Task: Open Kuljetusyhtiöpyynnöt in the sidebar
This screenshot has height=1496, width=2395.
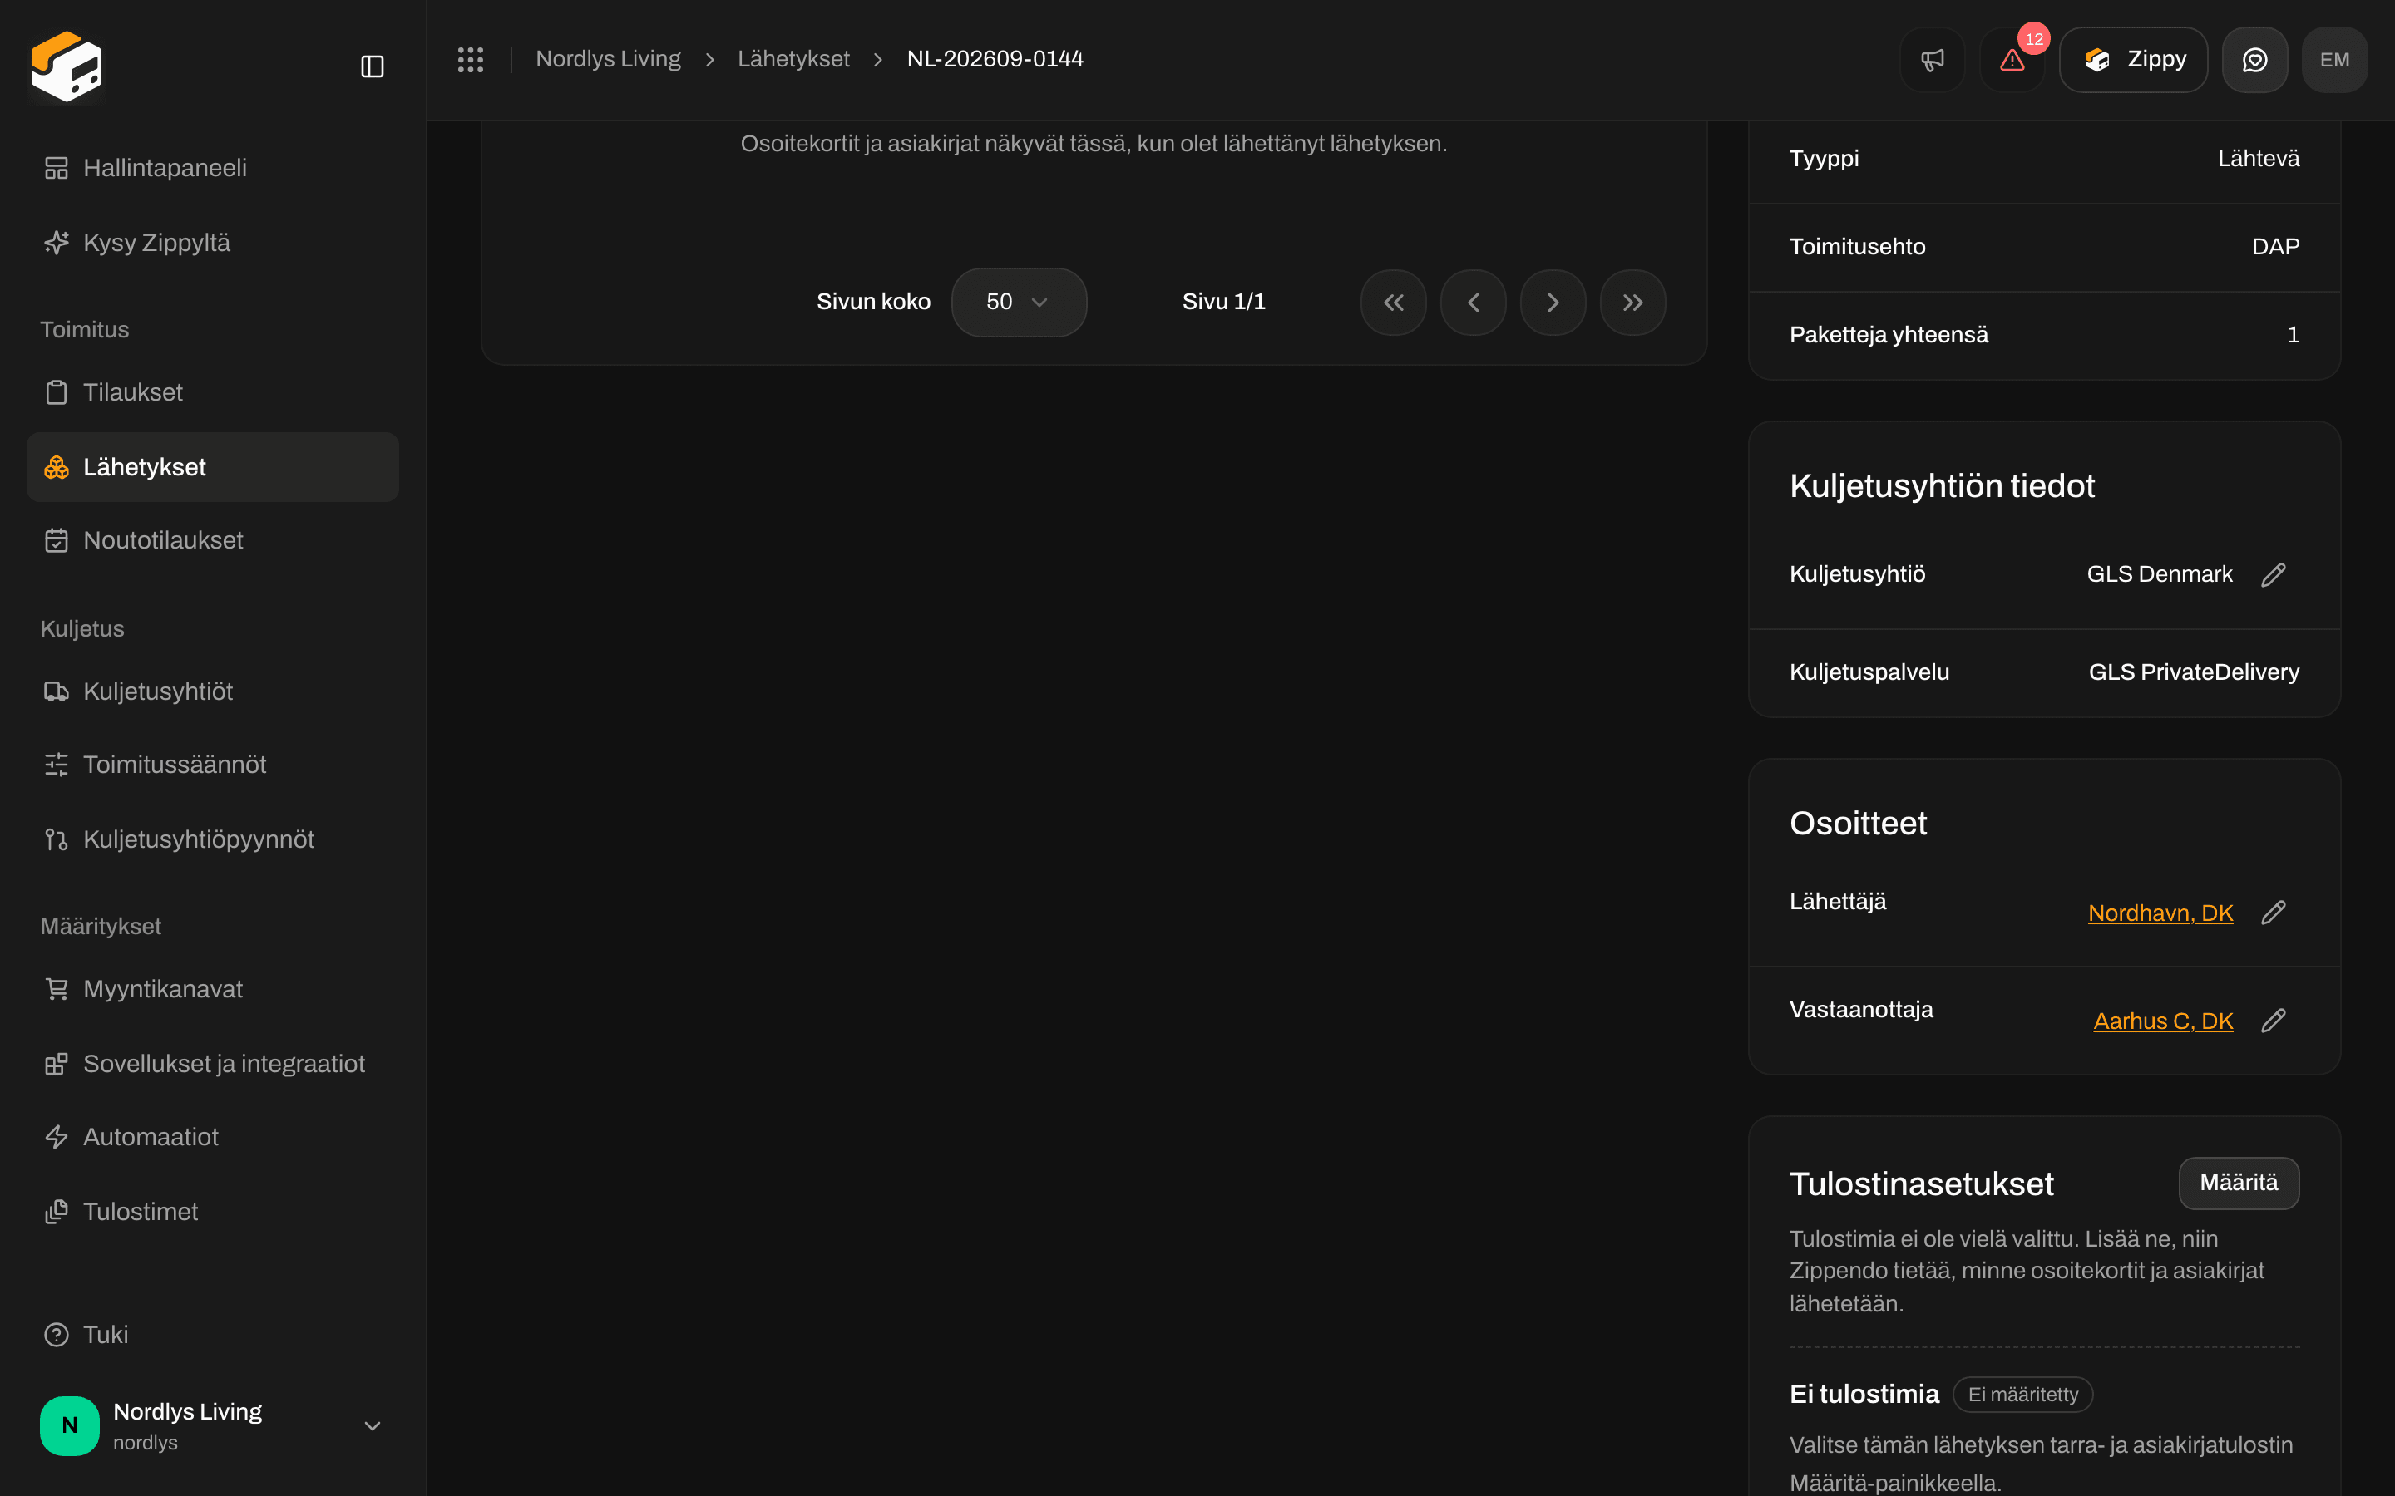Action: (x=213, y=839)
